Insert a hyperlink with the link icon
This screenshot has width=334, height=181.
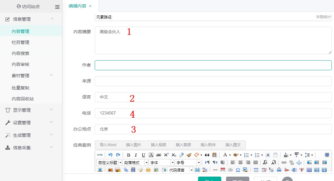click(x=284, y=162)
